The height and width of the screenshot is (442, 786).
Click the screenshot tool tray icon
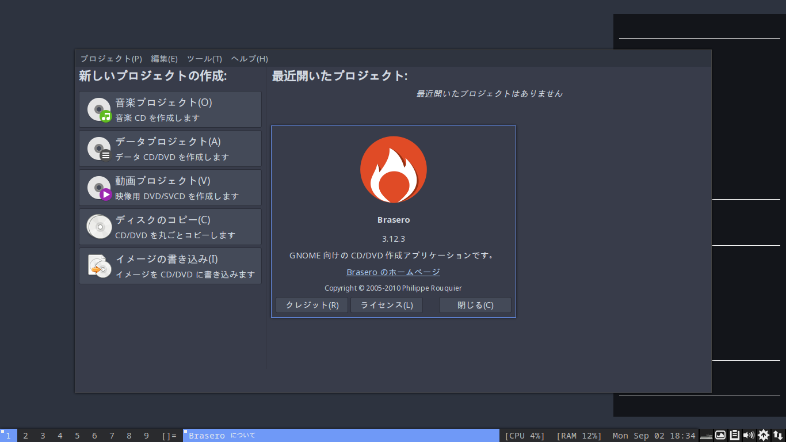point(720,435)
